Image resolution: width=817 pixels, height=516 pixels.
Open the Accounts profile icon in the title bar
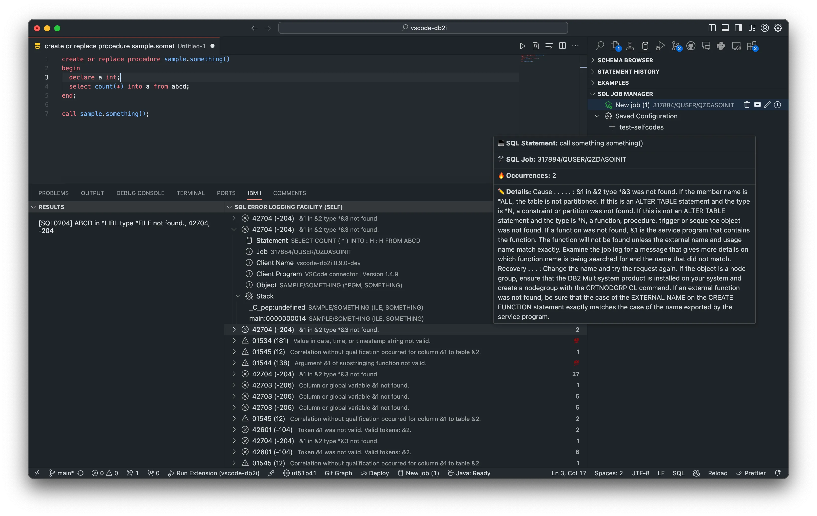pyautogui.click(x=765, y=28)
